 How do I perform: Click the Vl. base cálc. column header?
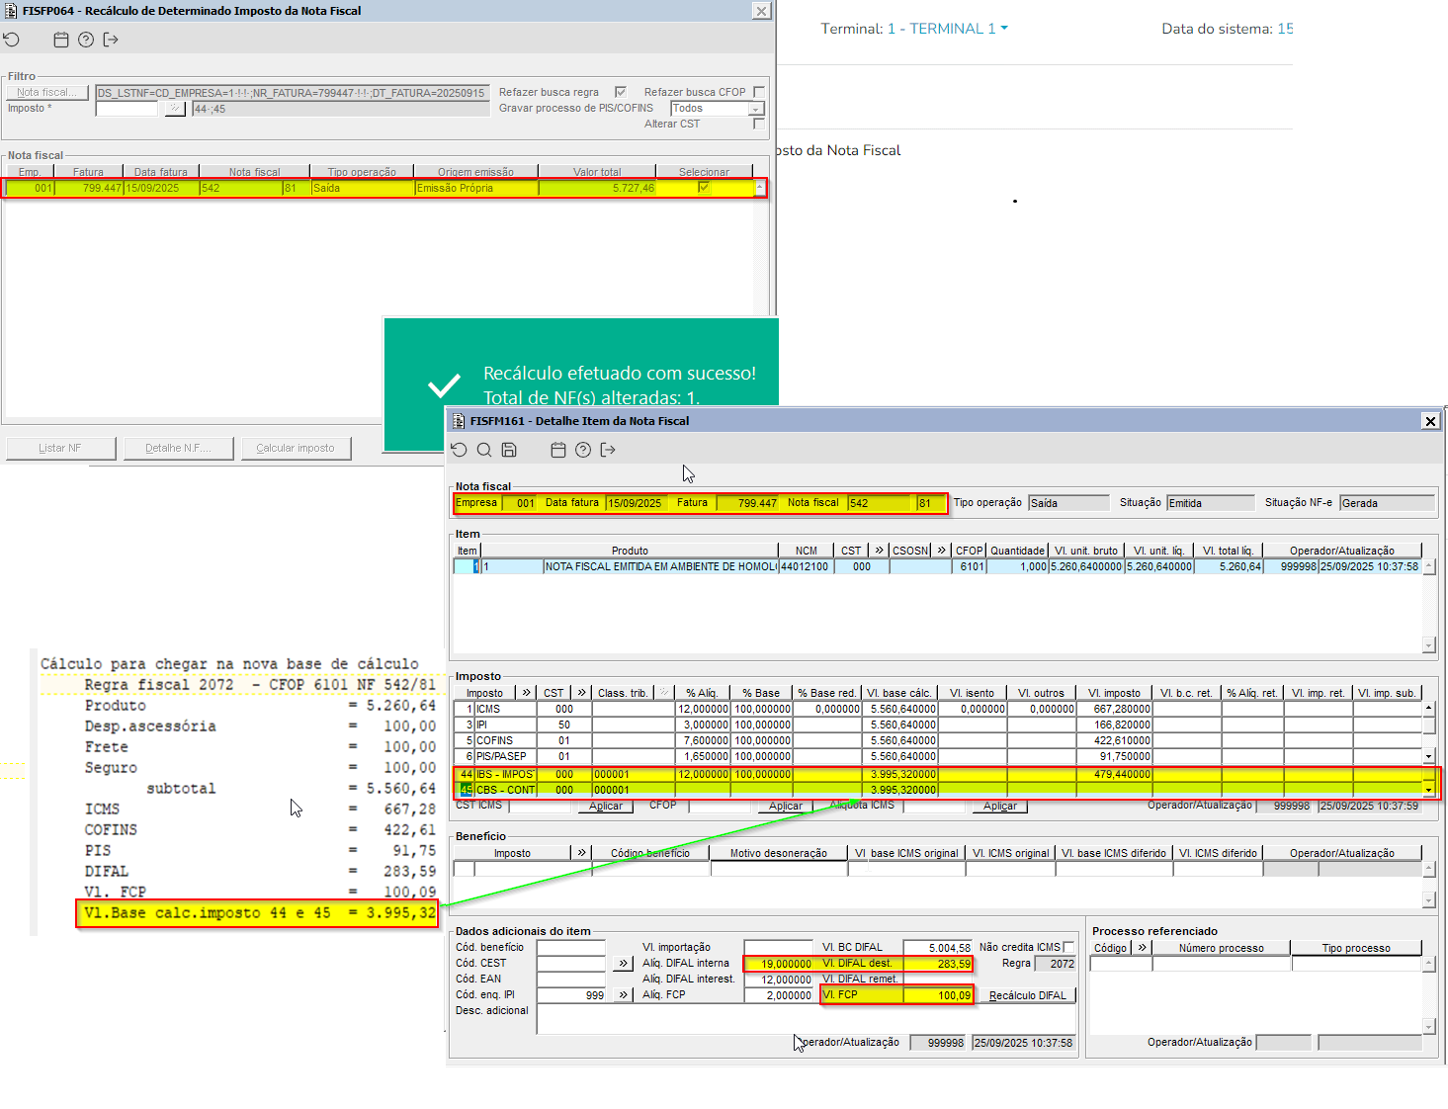(x=899, y=693)
